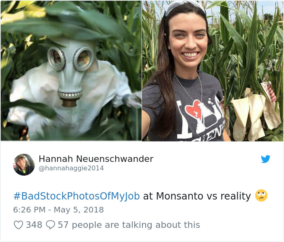Click the reply speech bubble icon

(50, 225)
